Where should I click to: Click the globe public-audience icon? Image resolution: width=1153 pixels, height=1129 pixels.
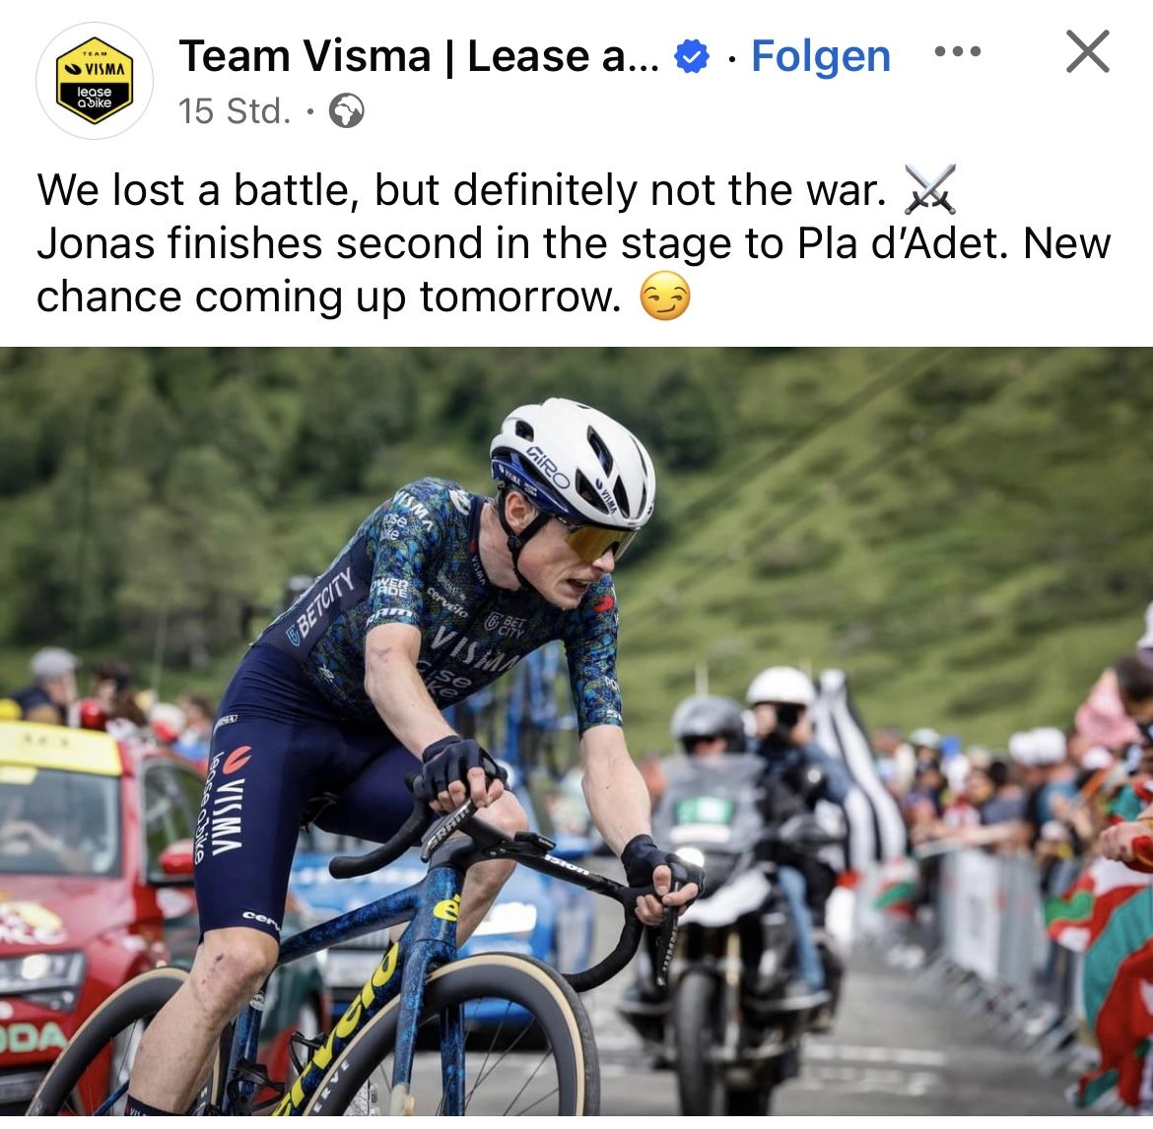(x=346, y=111)
